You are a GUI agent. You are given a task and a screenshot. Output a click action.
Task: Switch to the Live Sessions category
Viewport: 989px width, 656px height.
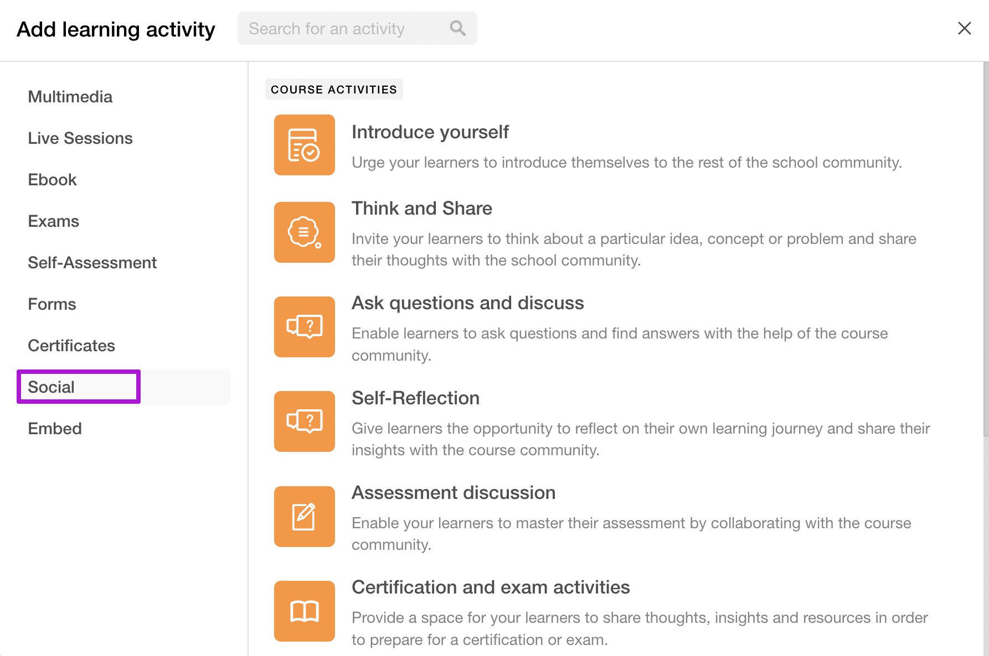[x=80, y=138]
